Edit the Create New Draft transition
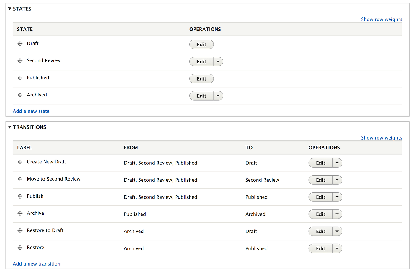This screenshot has width=413, height=272. pyautogui.click(x=321, y=163)
